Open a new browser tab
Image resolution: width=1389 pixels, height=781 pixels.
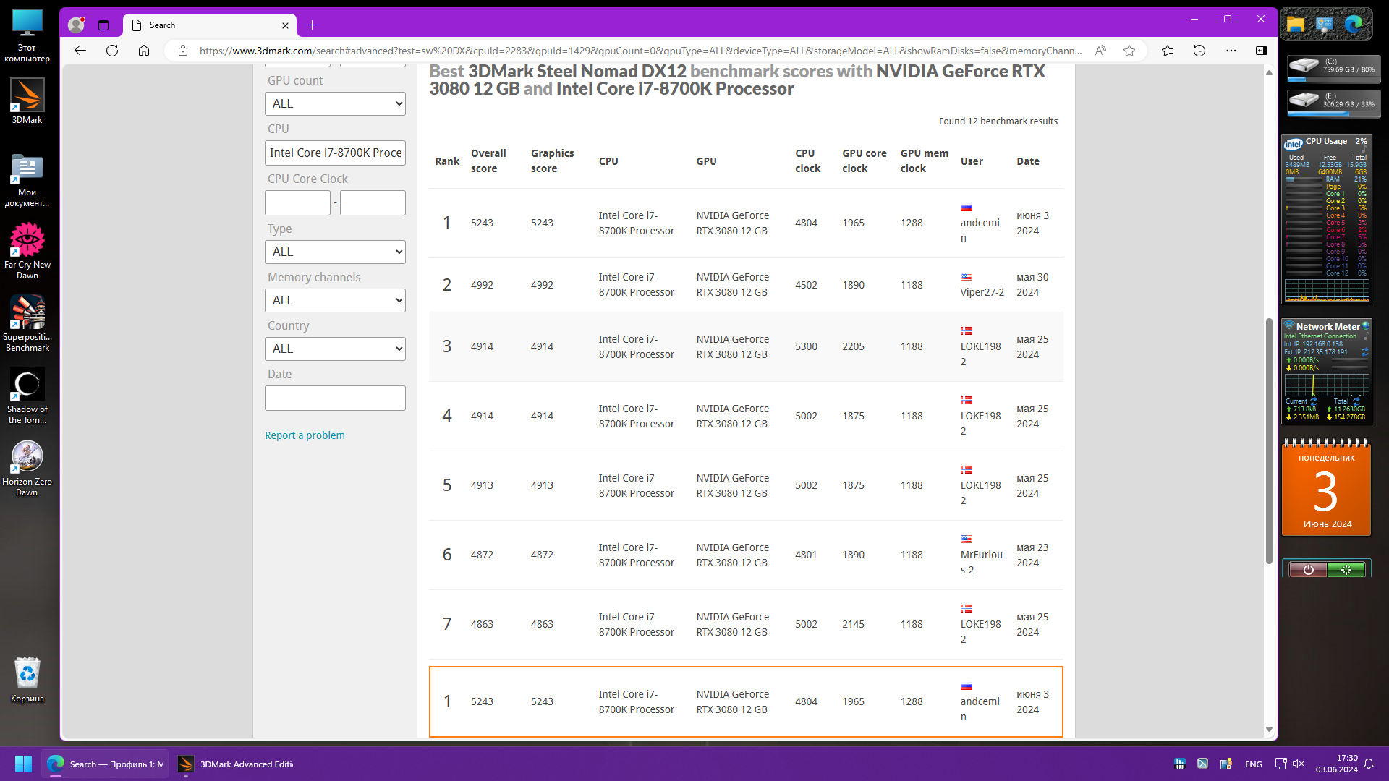click(x=312, y=25)
